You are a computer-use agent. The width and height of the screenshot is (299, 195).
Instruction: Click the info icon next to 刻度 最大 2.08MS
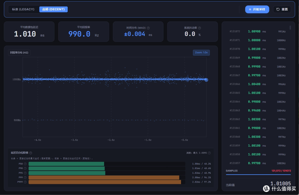pyautogui.click(x=209, y=153)
